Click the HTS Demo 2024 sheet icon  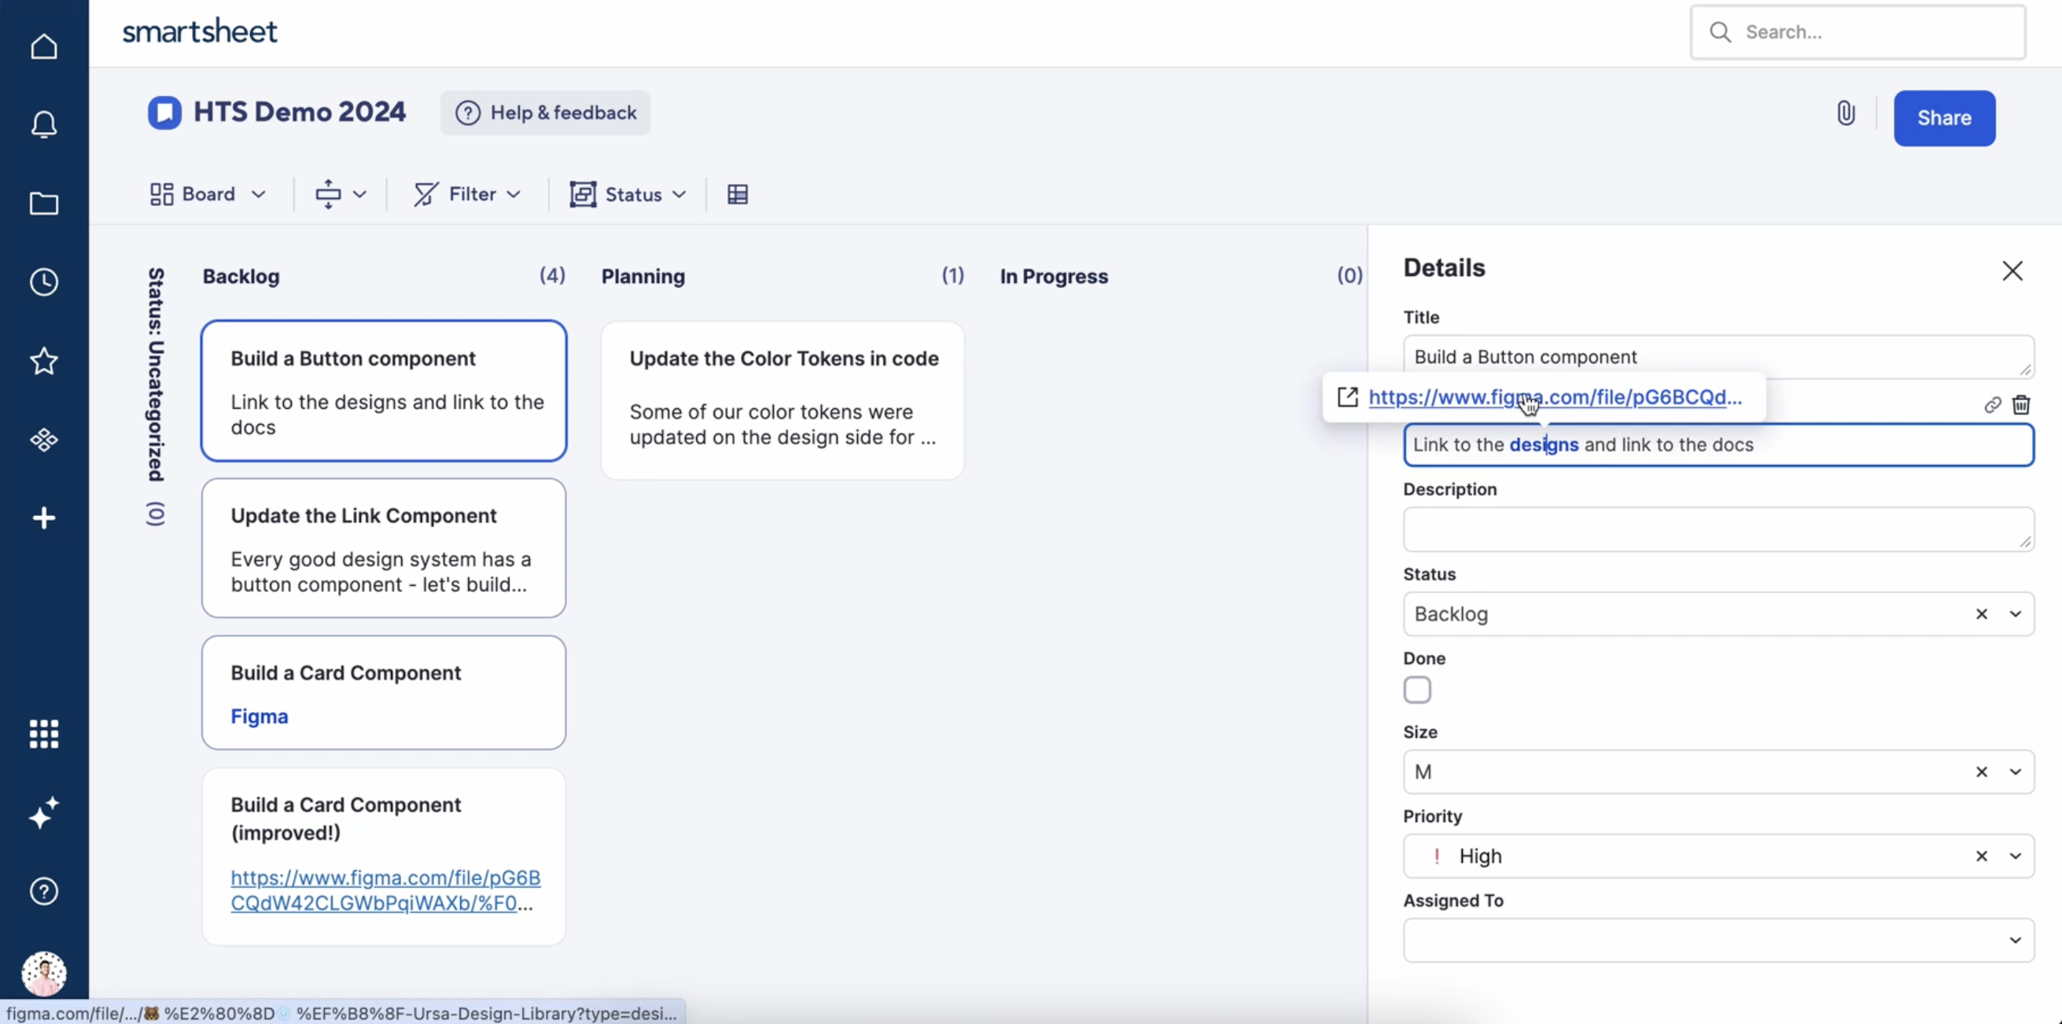click(x=164, y=113)
